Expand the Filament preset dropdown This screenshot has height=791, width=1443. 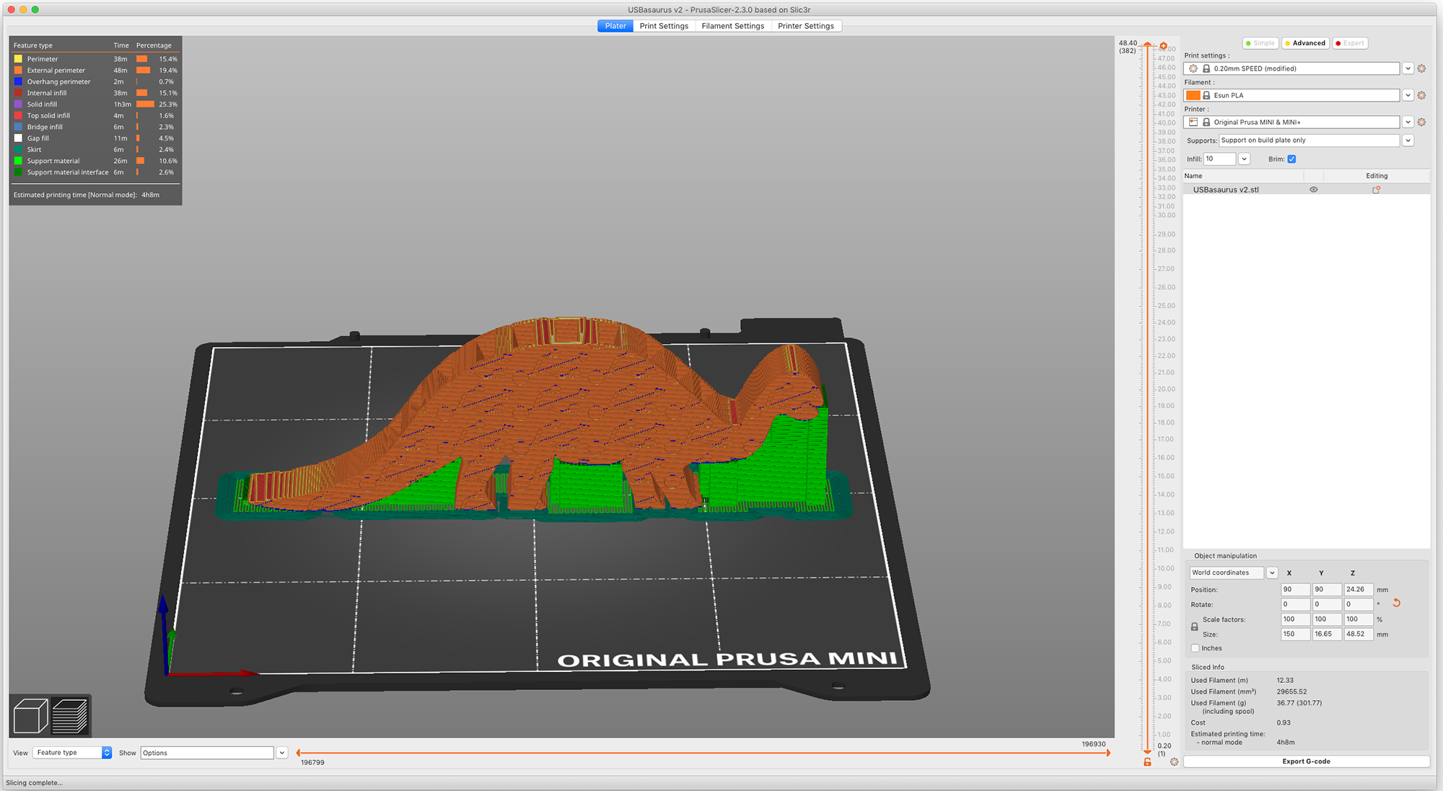(1408, 95)
